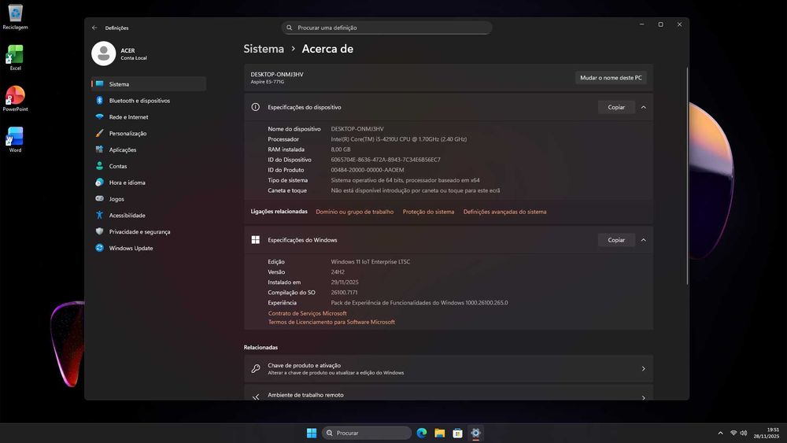Viewport: 787px width, 443px height.
Task: Click the back arrow in Definições
Action: pyautogui.click(x=94, y=28)
